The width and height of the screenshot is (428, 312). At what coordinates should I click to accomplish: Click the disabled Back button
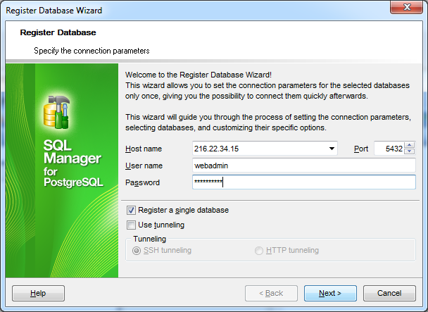pos(271,293)
